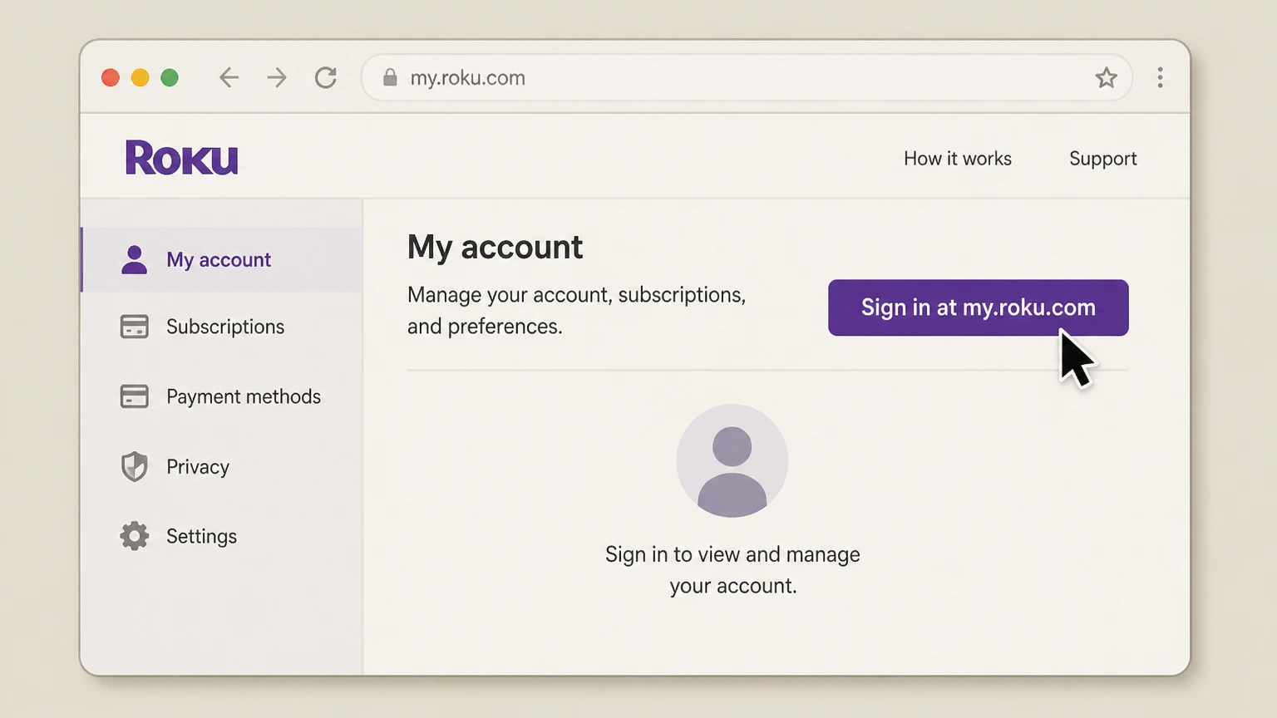The image size is (1277, 718).
Task: Click the text 'Manage your account, subscriptions, and preferences.'
Action: pos(576,311)
